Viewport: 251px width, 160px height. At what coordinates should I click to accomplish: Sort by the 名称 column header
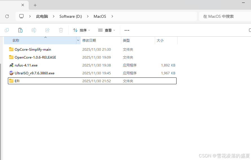pos(40,41)
